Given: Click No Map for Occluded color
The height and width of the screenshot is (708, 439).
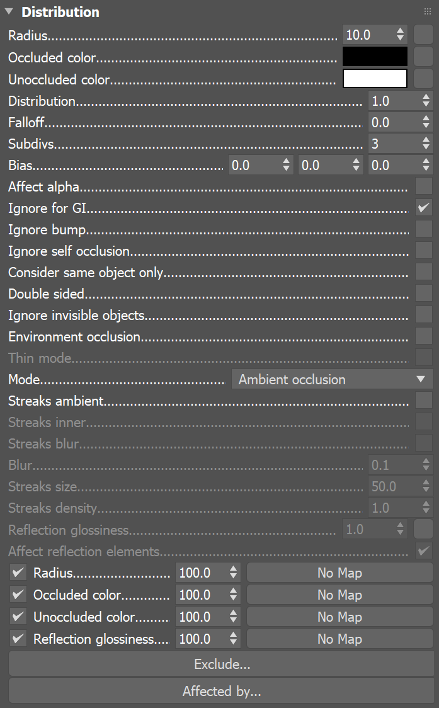Looking at the screenshot, I should tap(339, 595).
